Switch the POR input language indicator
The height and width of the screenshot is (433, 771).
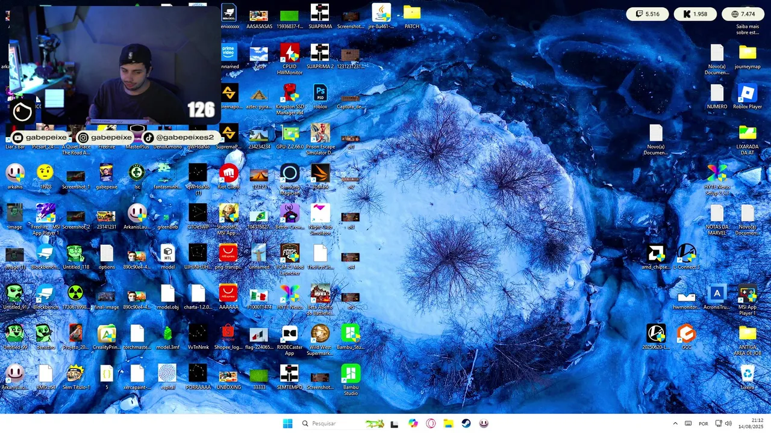703,423
